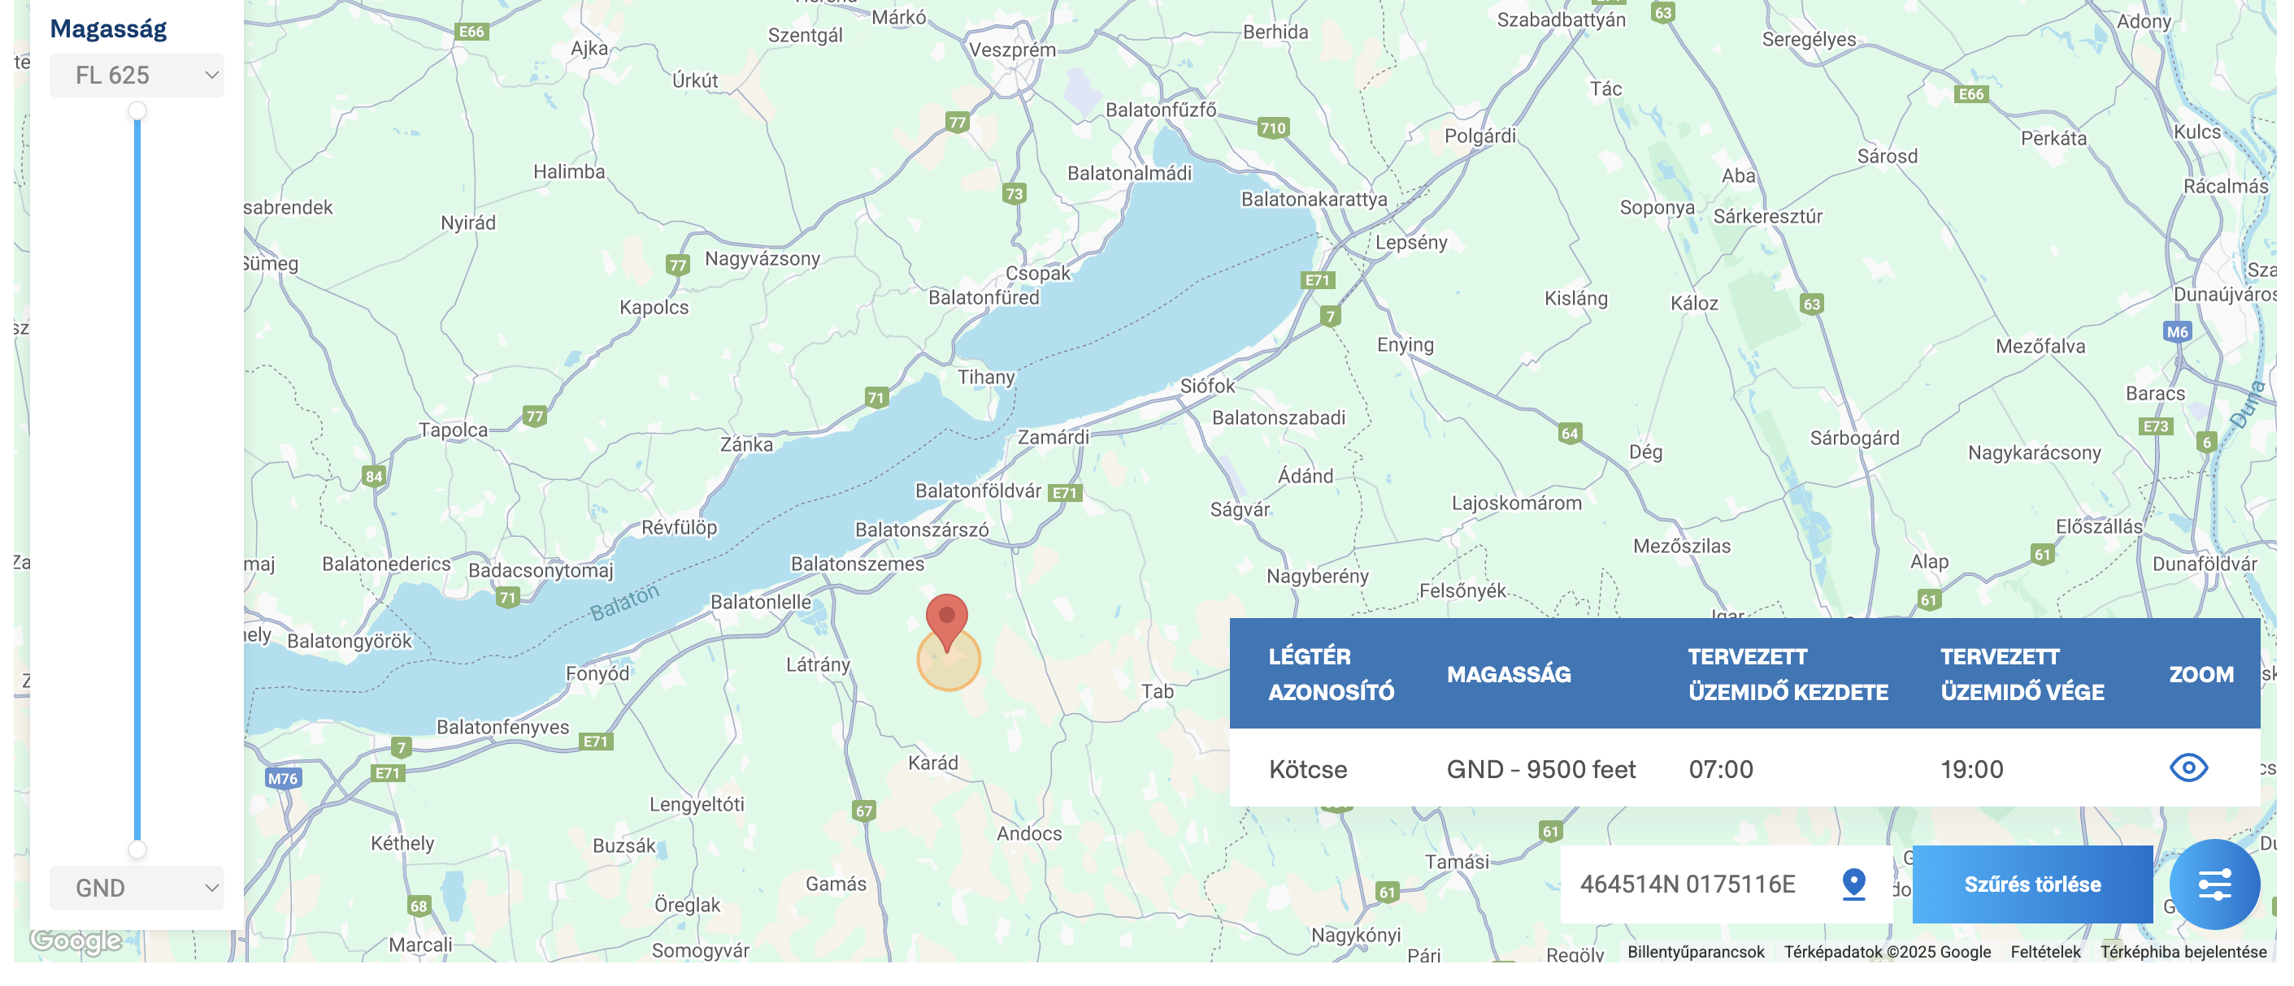Click the bottom handle of altitude slider
Viewport: 2294px width, 986px height.
coord(137,850)
